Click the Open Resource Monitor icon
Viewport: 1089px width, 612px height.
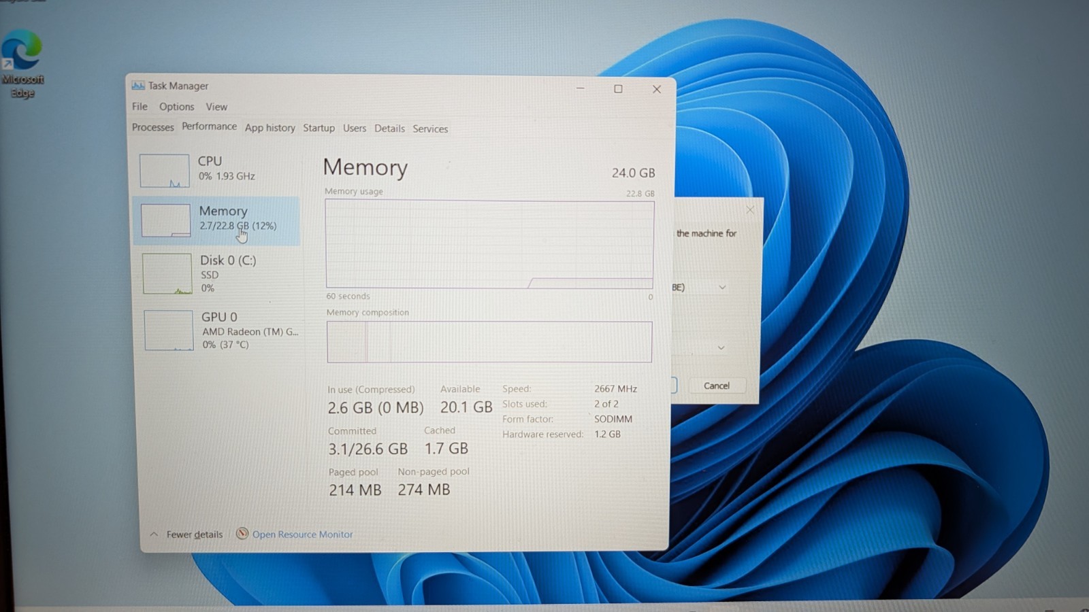coord(242,534)
